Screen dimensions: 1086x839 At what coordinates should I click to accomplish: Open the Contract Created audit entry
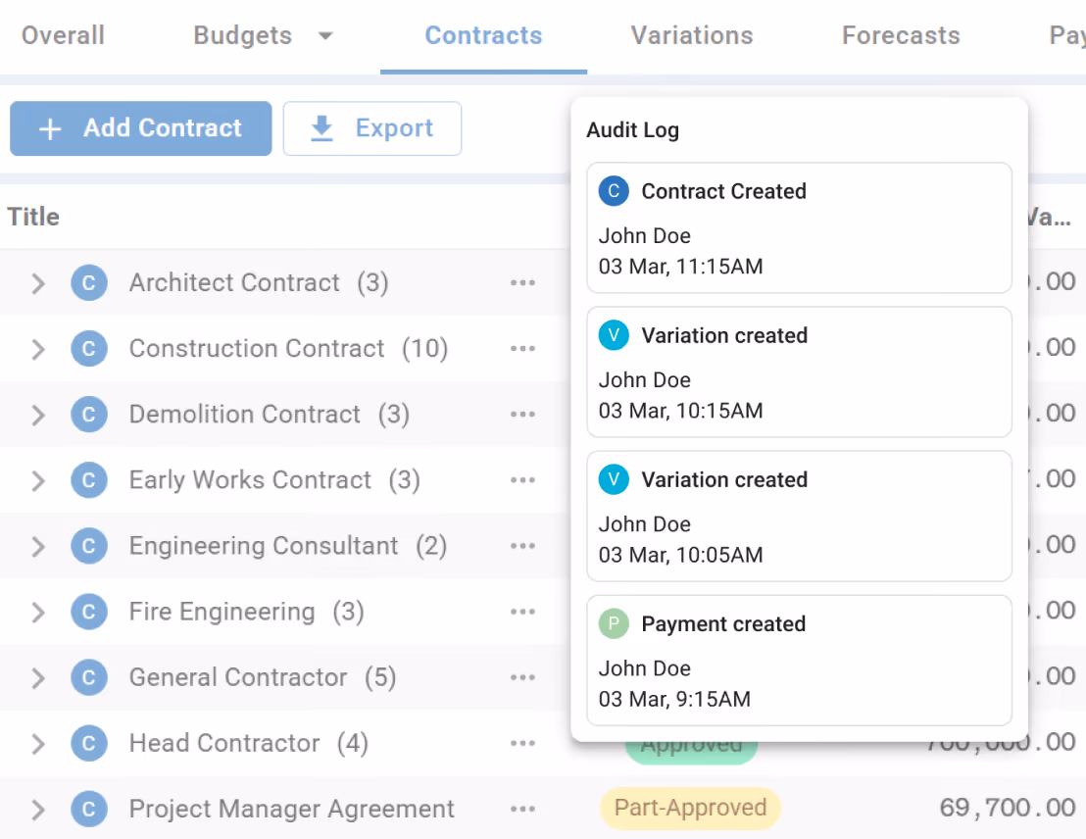[x=799, y=228]
